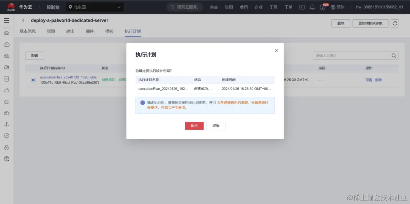This screenshot has width=410, height=204.
Task: Open the 工具 top menu
Action: [x=273, y=7]
